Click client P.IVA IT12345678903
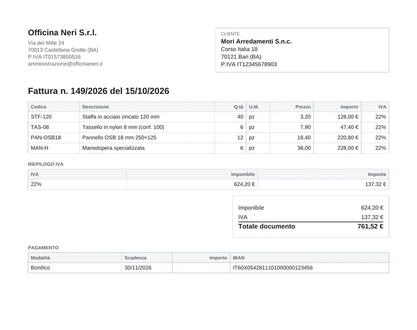This screenshot has height=330, width=417. pyautogui.click(x=248, y=64)
